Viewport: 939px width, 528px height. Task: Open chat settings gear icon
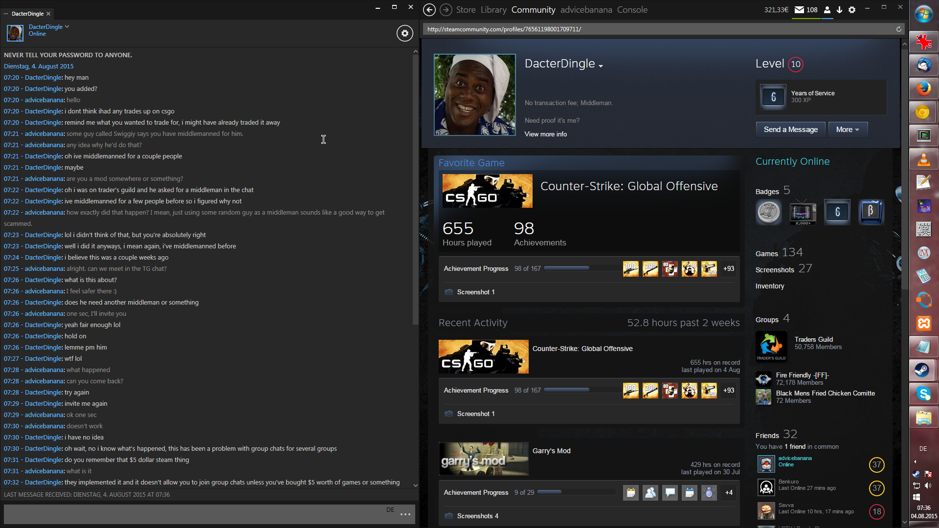click(404, 33)
